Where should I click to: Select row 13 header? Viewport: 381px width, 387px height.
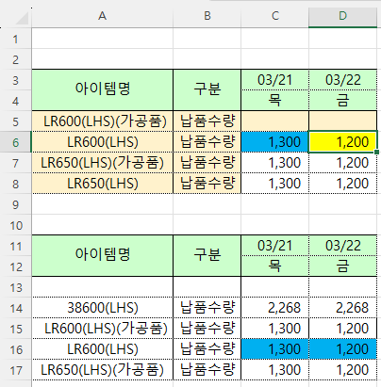pyautogui.click(x=15, y=287)
